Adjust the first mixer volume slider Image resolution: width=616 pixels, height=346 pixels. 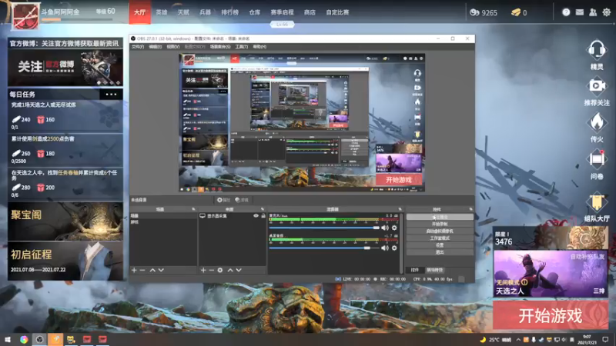click(x=324, y=228)
